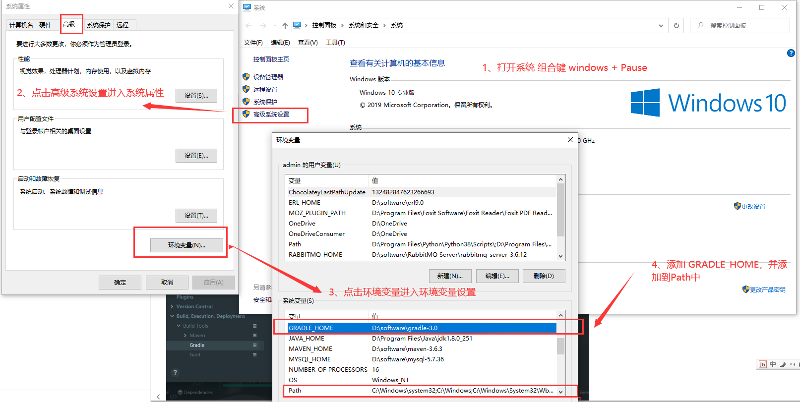Select Gradle item in IDE settings tree
Viewport: 800px width, 402px height.
point(197,345)
